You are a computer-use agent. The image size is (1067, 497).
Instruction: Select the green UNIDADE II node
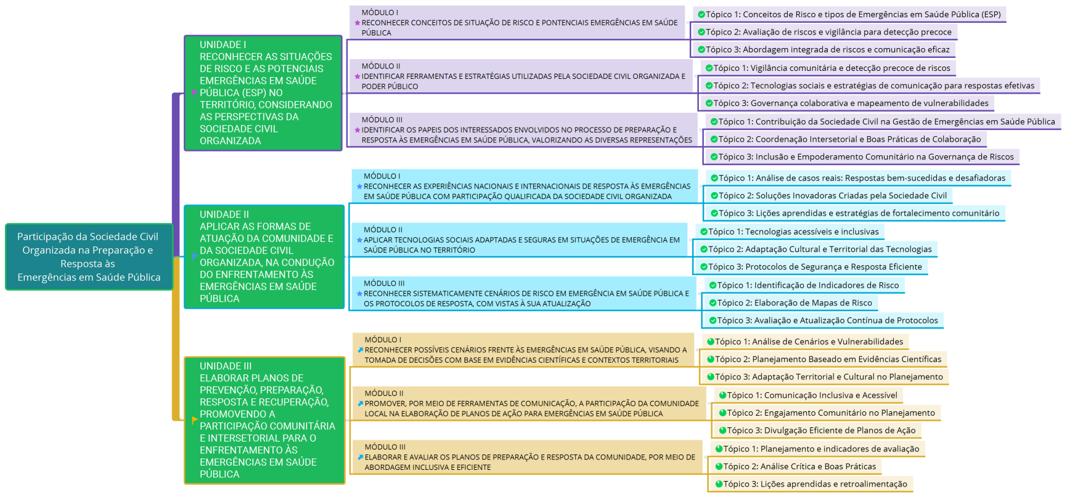click(264, 256)
